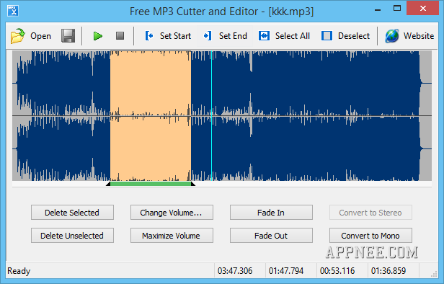Click the cyan playback cursor line

pos(211,115)
